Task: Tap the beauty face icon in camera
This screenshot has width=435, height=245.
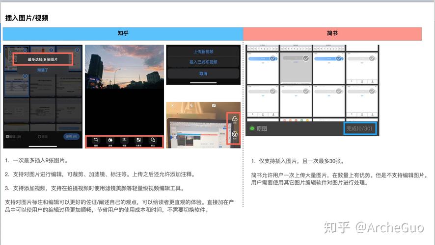Action: pyautogui.click(x=235, y=135)
